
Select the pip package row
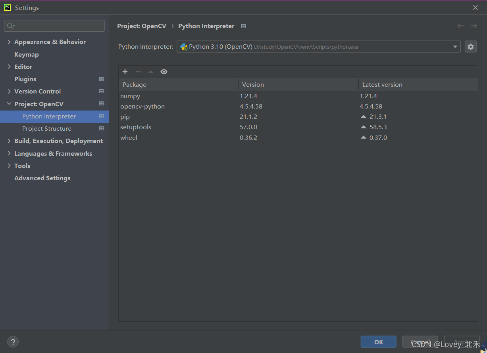pos(298,117)
